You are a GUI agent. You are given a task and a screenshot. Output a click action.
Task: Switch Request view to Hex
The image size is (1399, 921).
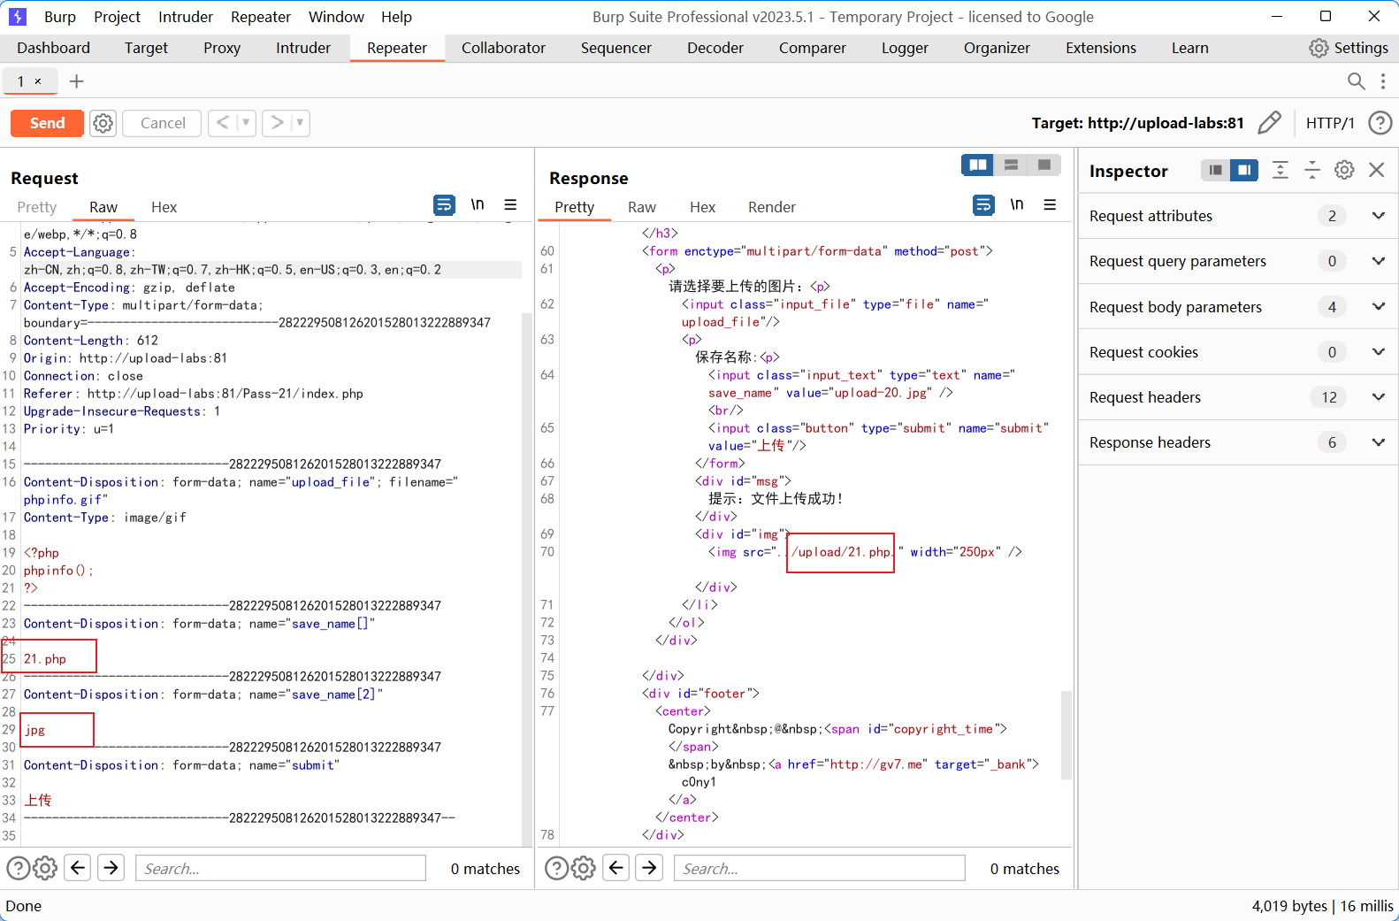pyautogui.click(x=164, y=207)
